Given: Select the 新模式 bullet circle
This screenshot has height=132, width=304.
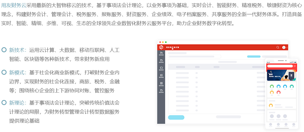Looking at the screenshot, I should click(x=4, y=72).
